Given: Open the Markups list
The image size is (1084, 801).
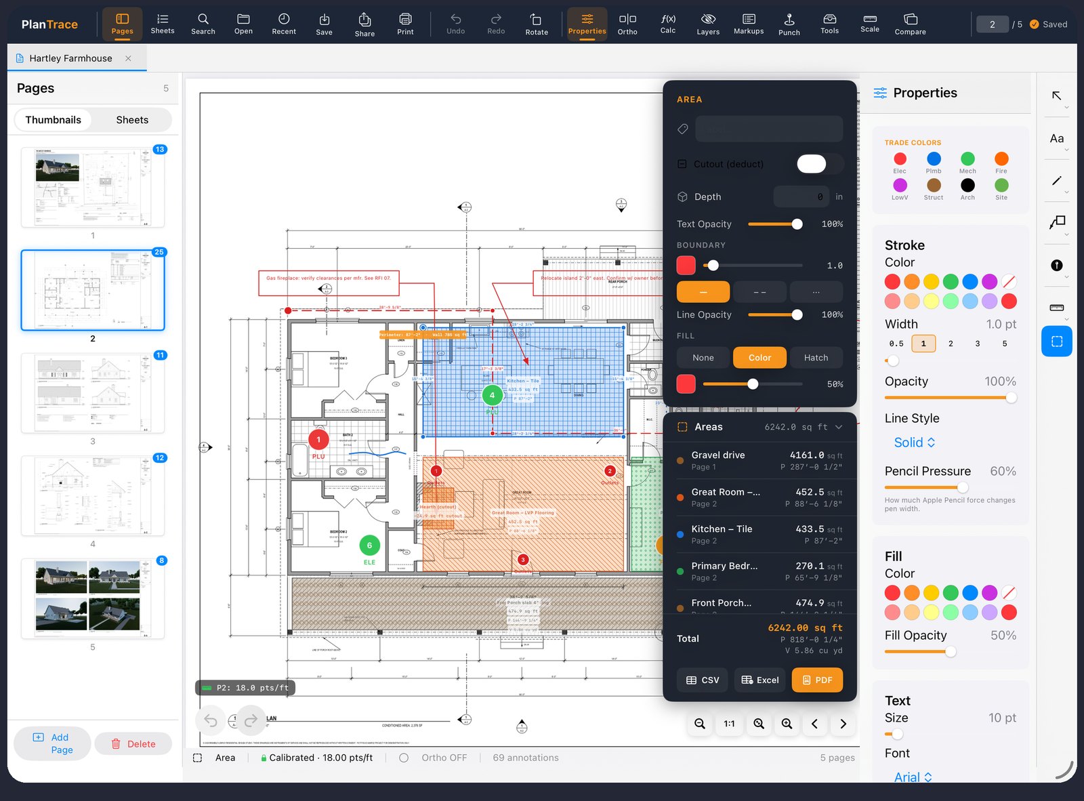Looking at the screenshot, I should click(x=749, y=24).
